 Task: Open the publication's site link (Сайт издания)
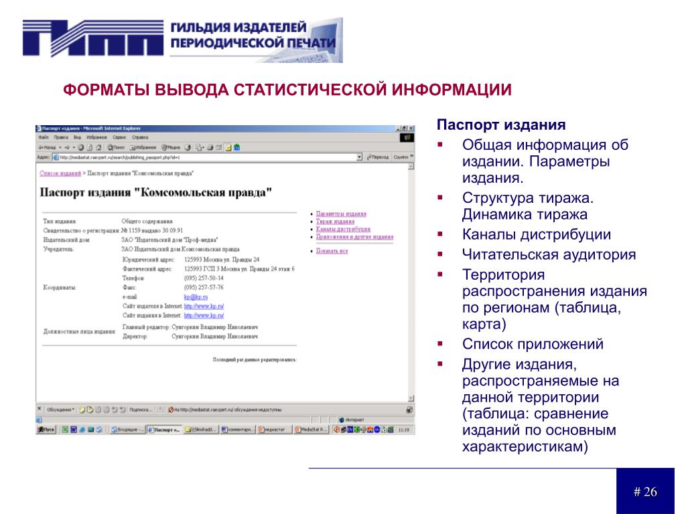point(204,315)
